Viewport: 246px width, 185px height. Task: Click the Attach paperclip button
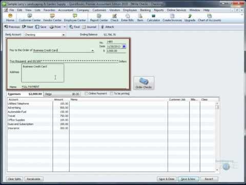coord(108,27)
